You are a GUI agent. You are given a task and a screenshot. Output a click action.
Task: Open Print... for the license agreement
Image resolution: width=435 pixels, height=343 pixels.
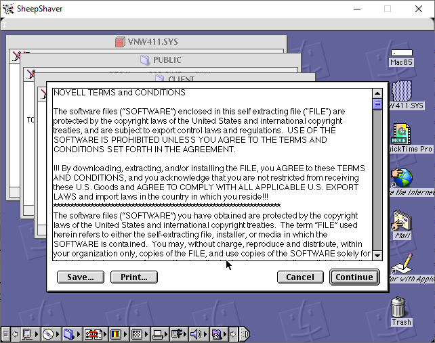(x=134, y=277)
